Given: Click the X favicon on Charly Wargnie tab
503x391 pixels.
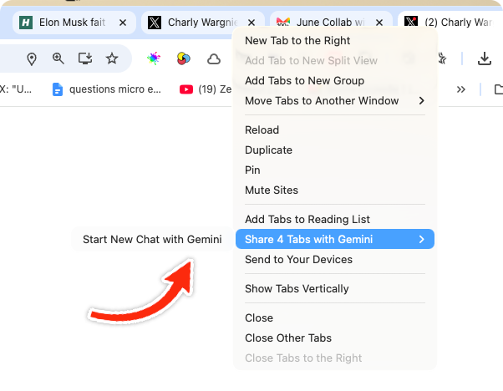Looking at the screenshot, I should pyautogui.click(x=155, y=23).
